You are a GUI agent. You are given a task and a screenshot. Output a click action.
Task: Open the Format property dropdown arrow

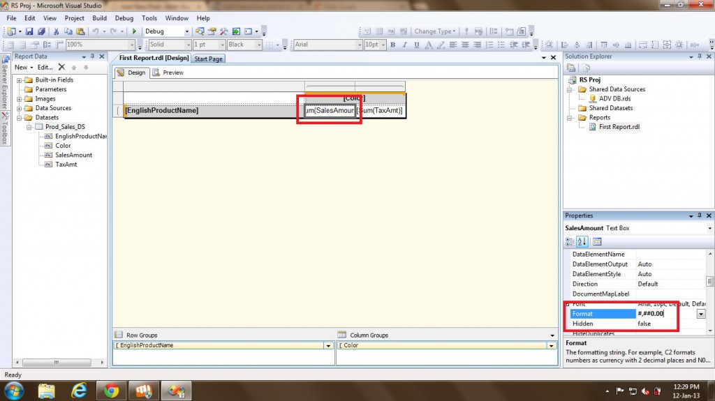[x=700, y=315]
